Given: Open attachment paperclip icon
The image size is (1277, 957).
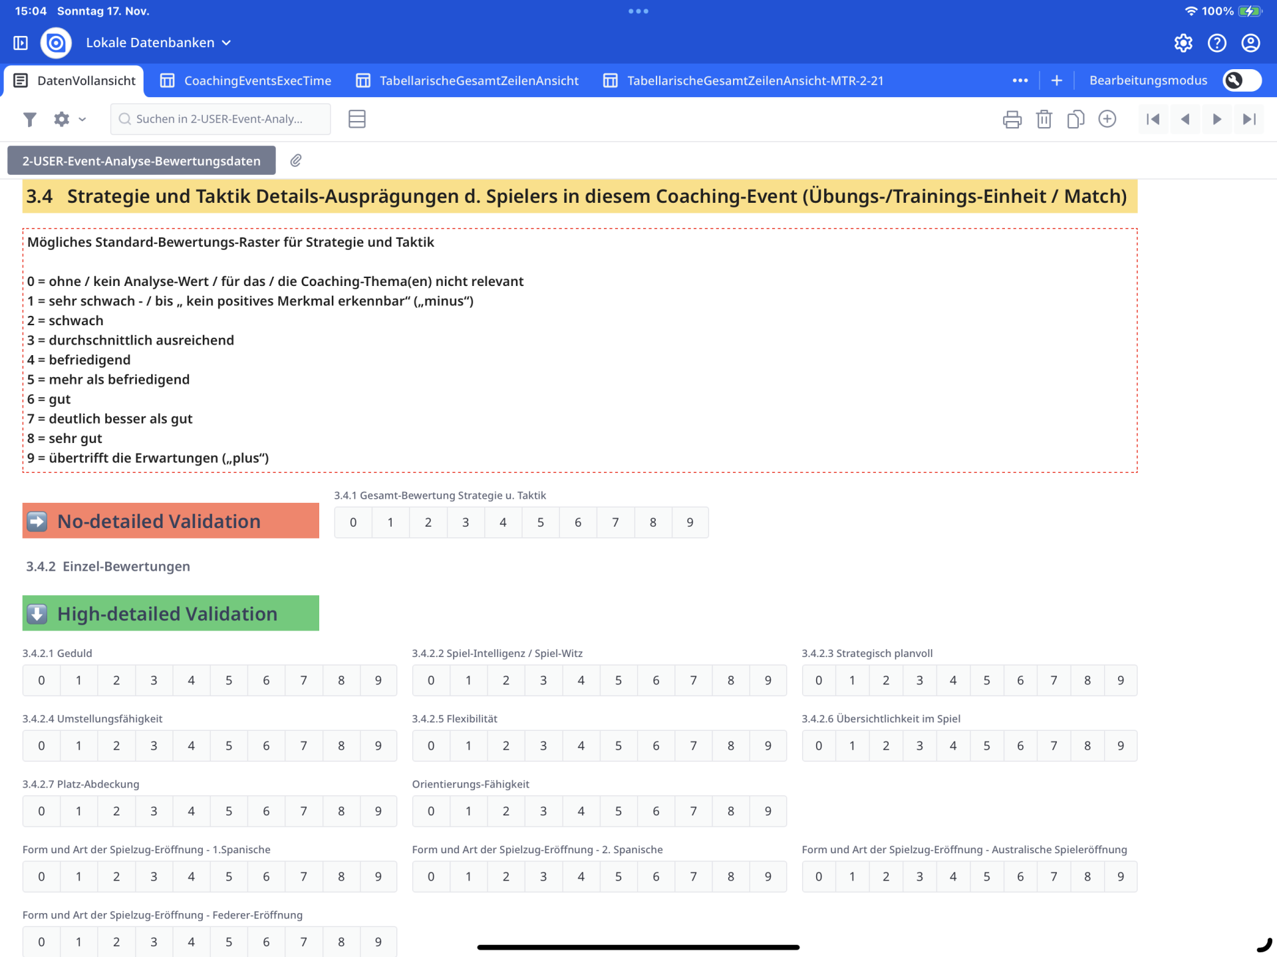Looking at the screenshot, I should (x=296, y=160).
